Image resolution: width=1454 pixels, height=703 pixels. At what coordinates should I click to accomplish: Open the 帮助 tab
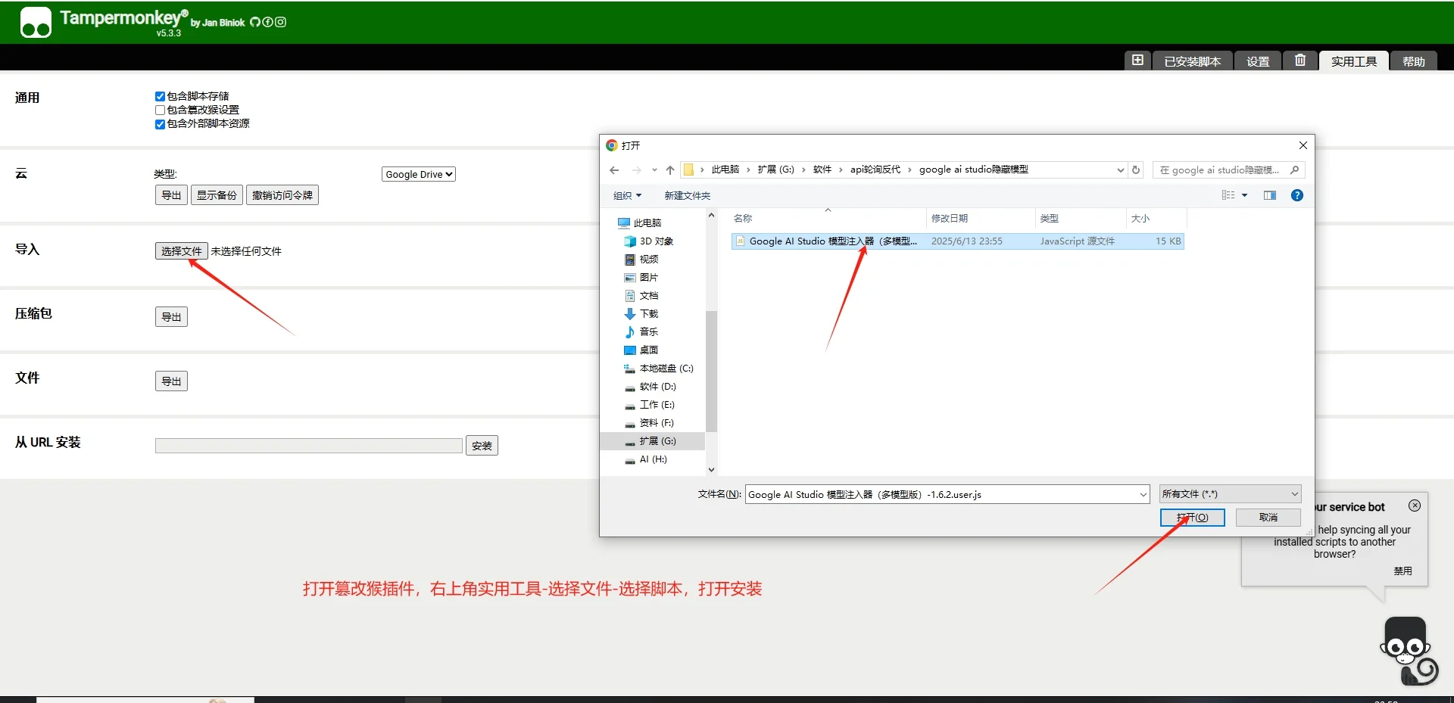[1414, 61]
